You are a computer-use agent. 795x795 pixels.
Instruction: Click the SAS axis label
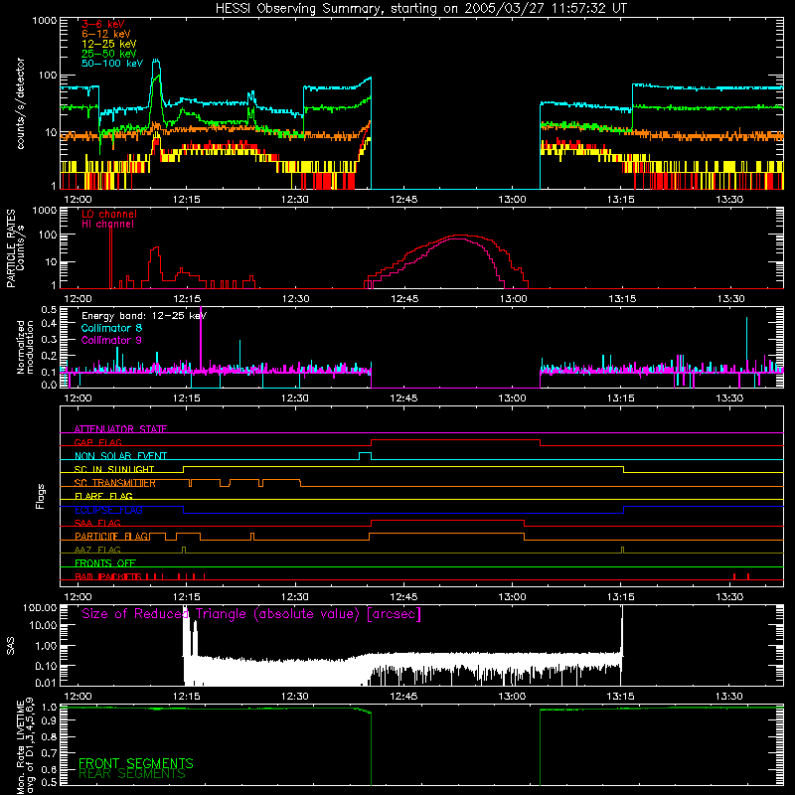tap(11, 645)
